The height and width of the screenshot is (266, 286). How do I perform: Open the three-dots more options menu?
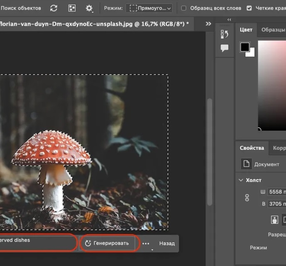146,244
